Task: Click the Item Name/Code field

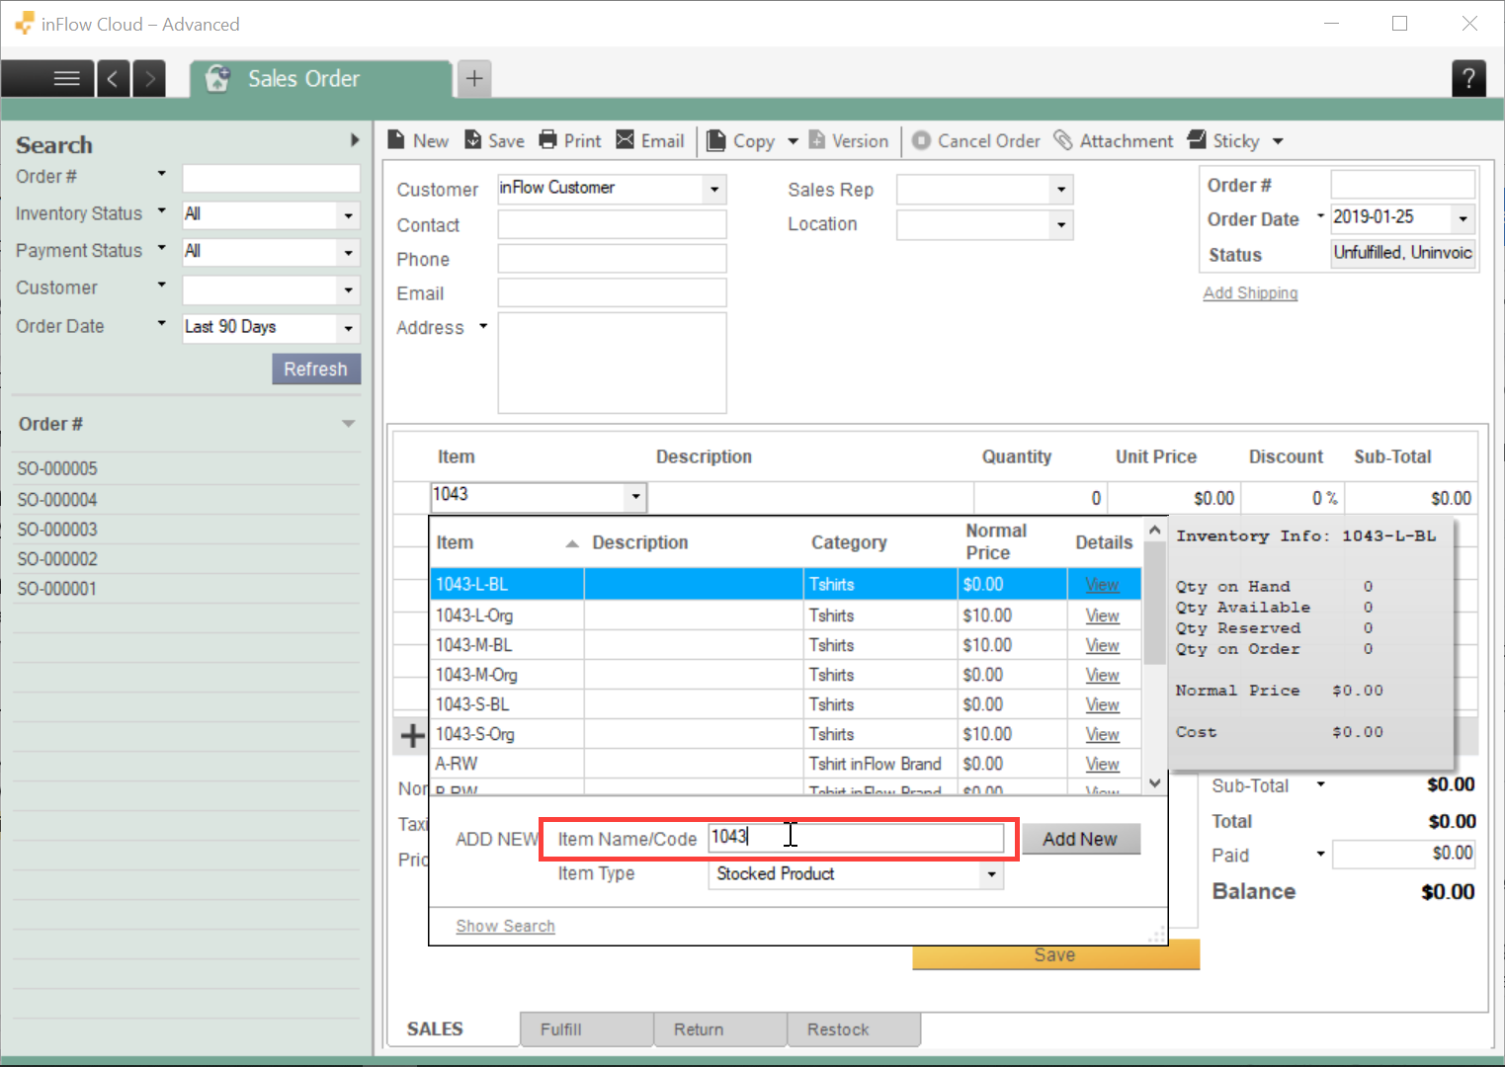Action: (x=856, y=838)
